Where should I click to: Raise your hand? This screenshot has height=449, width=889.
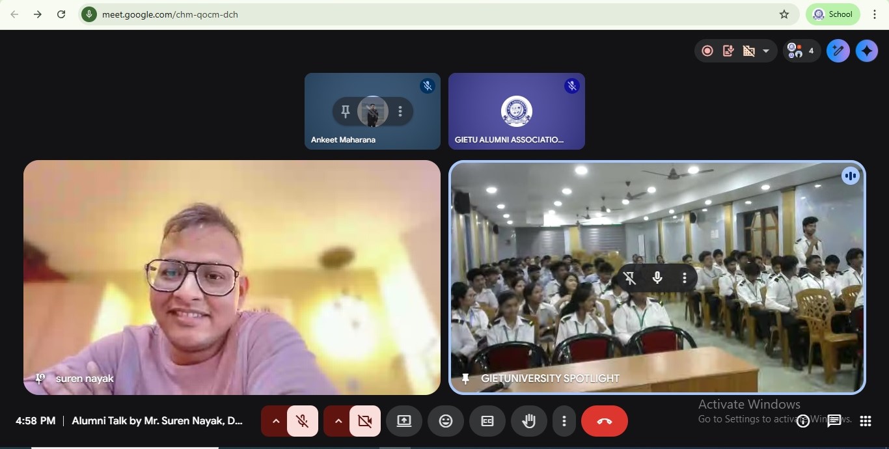tap(529, 421)
